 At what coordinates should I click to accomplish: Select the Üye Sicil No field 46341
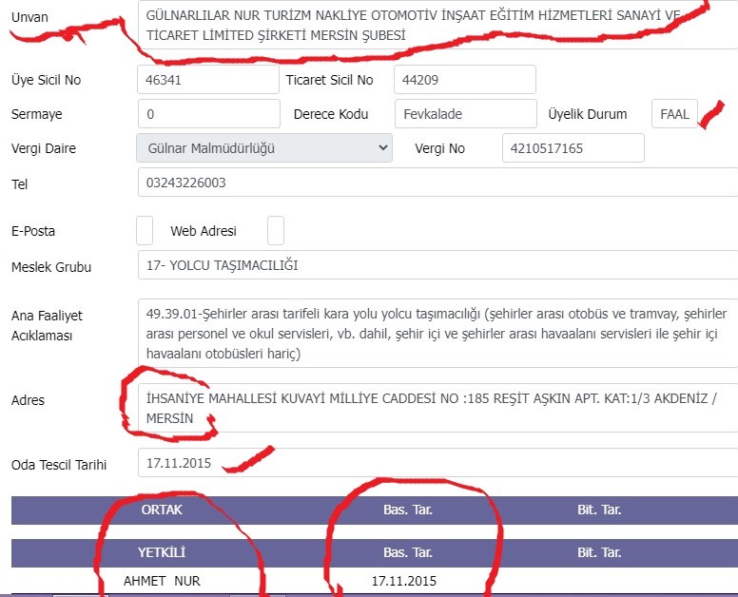coord(208,80)
